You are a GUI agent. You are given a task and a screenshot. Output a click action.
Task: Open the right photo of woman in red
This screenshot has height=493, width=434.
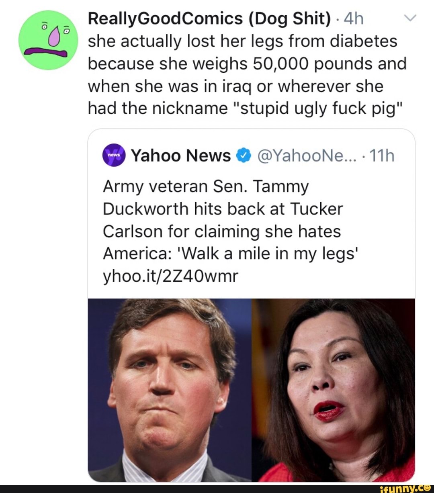point(333,390)
